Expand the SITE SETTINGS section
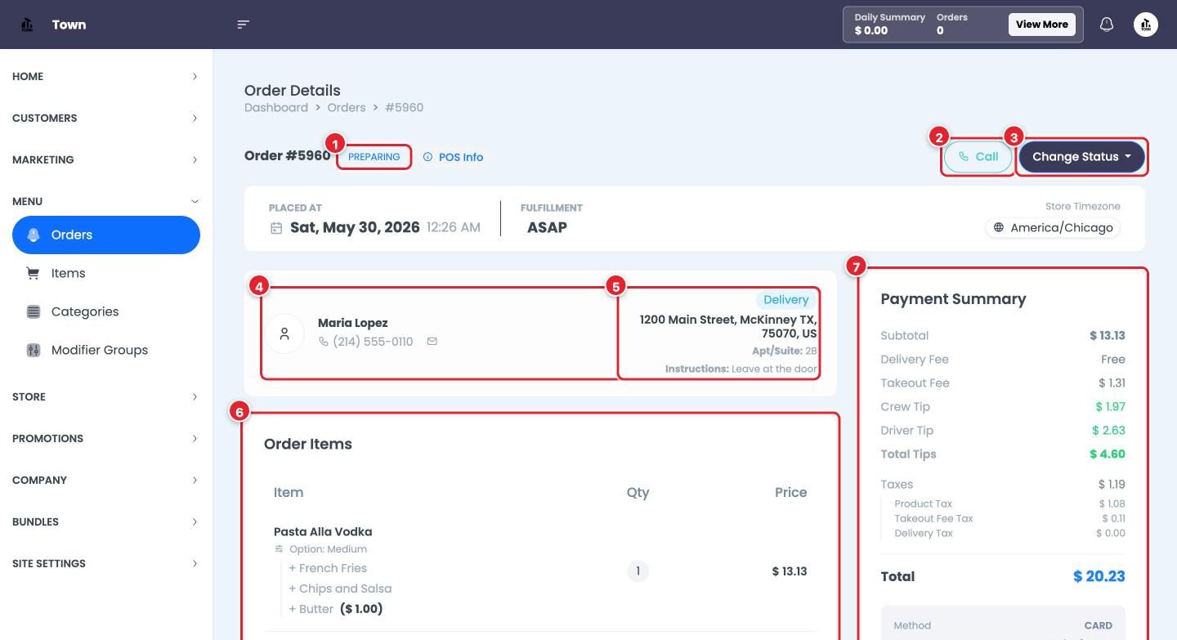Viewport: 1177px width, 640px height. point(106,563)
